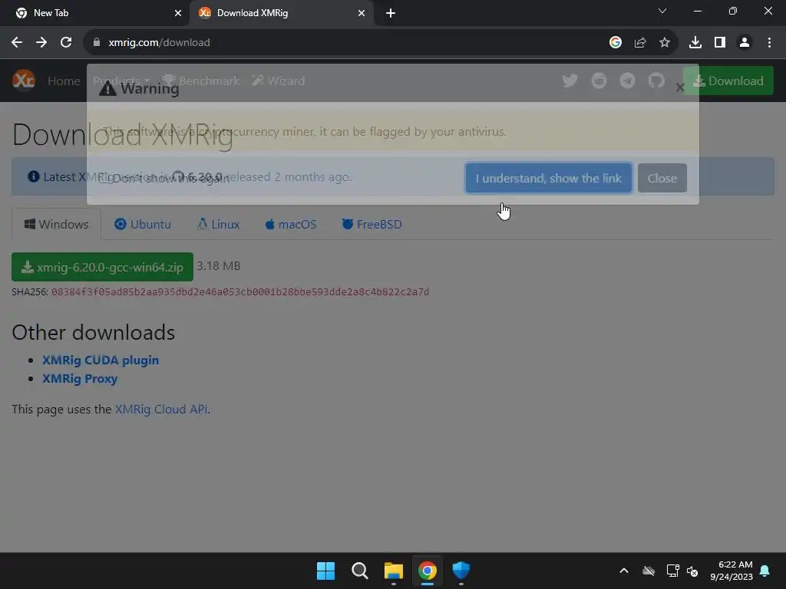Open the Wizard nav link
The height and width of the screenshot is (589, 786).
tap(278, 81)
